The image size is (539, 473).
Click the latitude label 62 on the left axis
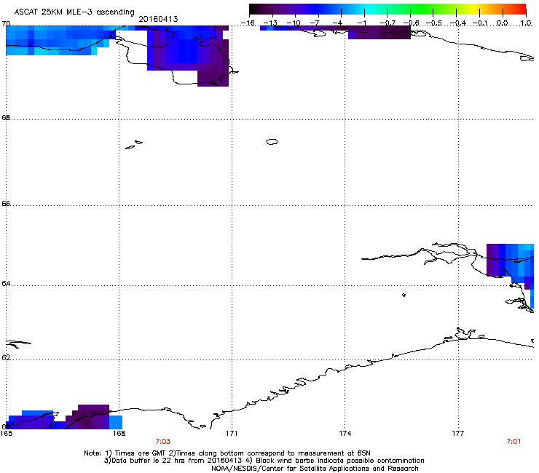click(x=6, y=357)
